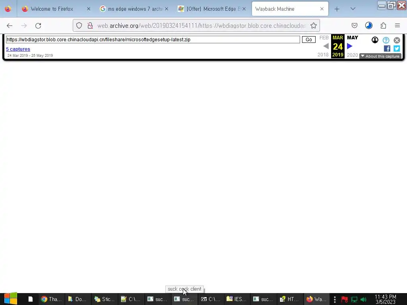Image resolution: width=407 pixels, height=305 pixels.
Task: Open the Firefox hamburger menu
Action: 397,25
